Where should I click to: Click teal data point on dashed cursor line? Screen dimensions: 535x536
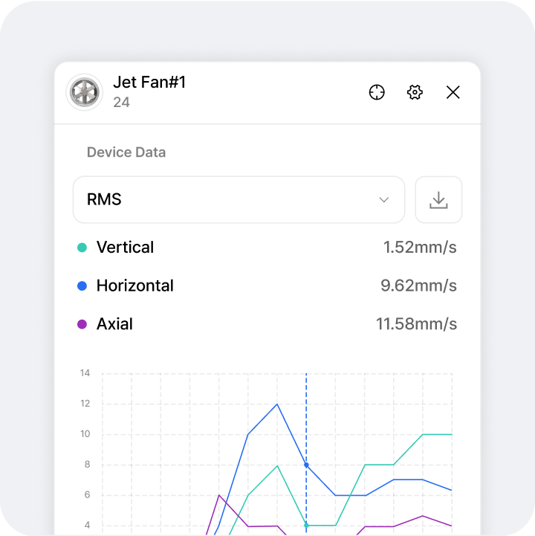click(x=306, y=526)
